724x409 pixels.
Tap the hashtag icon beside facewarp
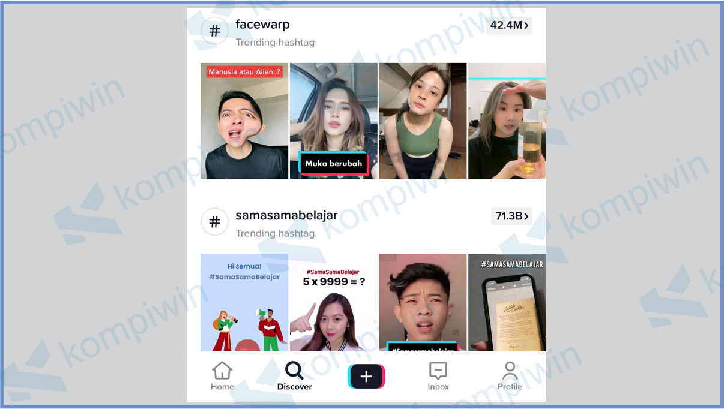(x=214, y=31)
